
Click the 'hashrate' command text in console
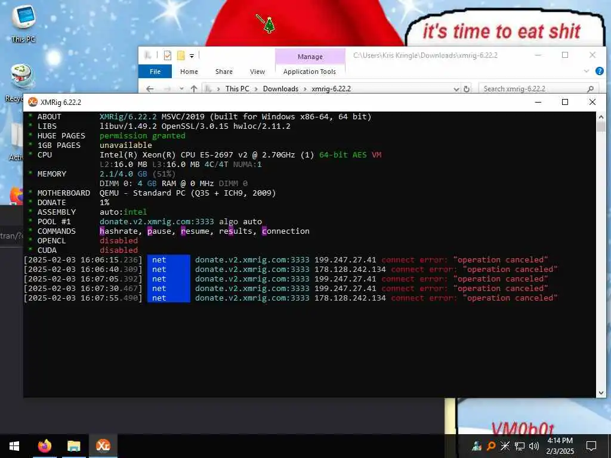click(119, 231)
